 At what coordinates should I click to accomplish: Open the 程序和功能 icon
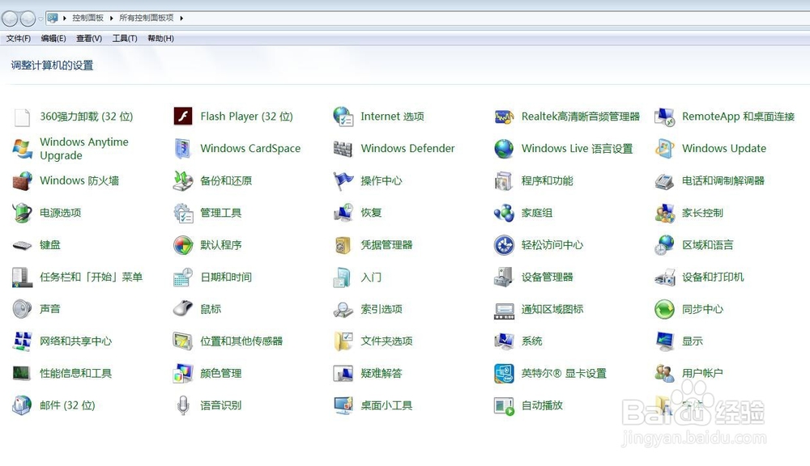point(504,180)
